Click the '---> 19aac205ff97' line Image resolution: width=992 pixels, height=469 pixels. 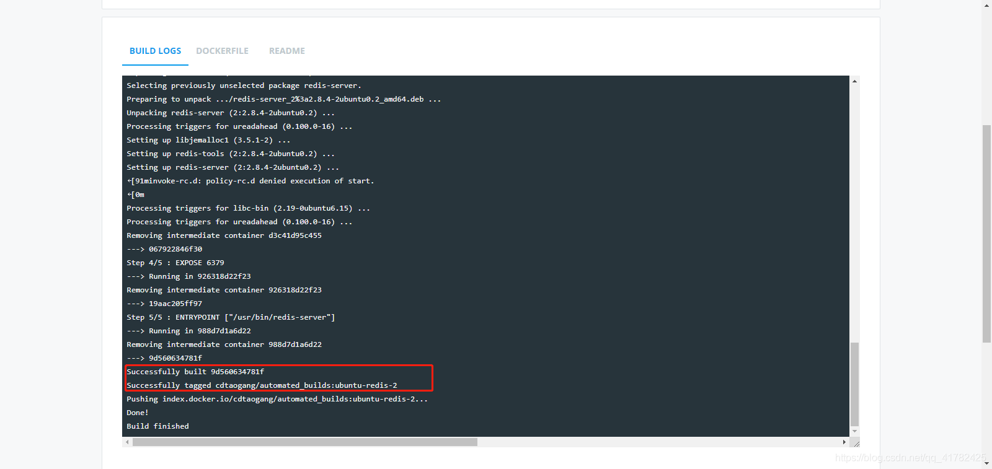(164, 304)
